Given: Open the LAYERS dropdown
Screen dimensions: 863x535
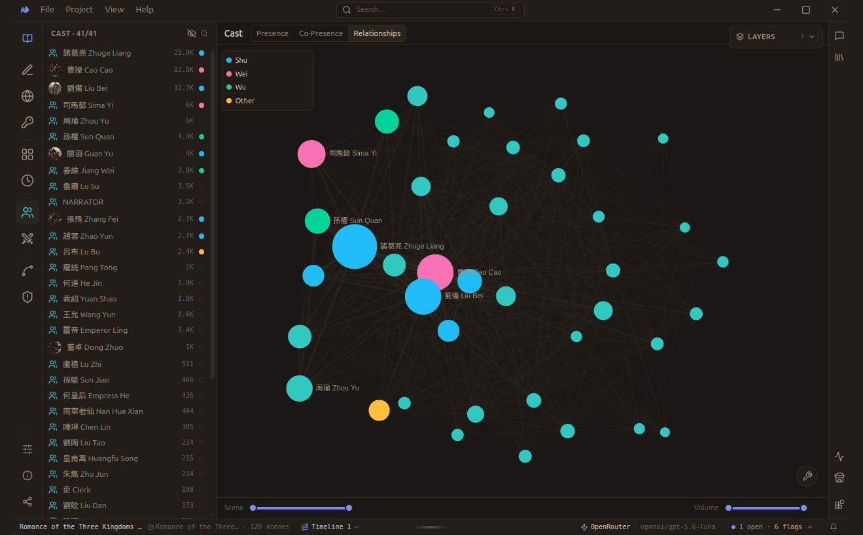Looking at the screenshot, I should (776, 37).
